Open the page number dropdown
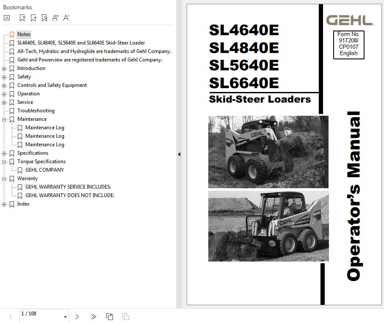The width and height of the screenshot is (384, 323). [65, 317]
